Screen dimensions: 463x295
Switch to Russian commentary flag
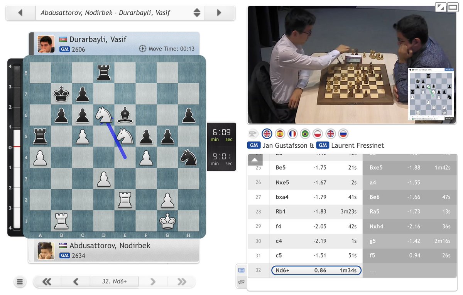coord(343,134)
